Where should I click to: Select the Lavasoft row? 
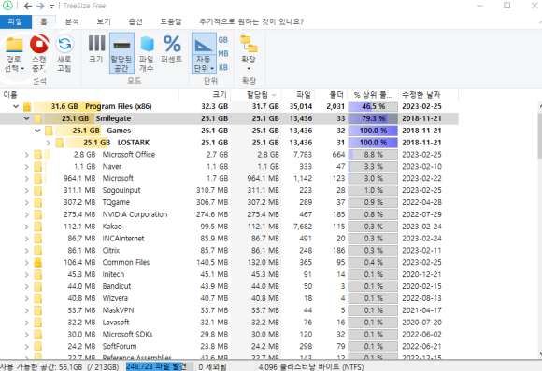coord(229,323)
